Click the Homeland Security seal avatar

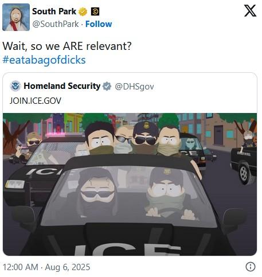[15, 86]
